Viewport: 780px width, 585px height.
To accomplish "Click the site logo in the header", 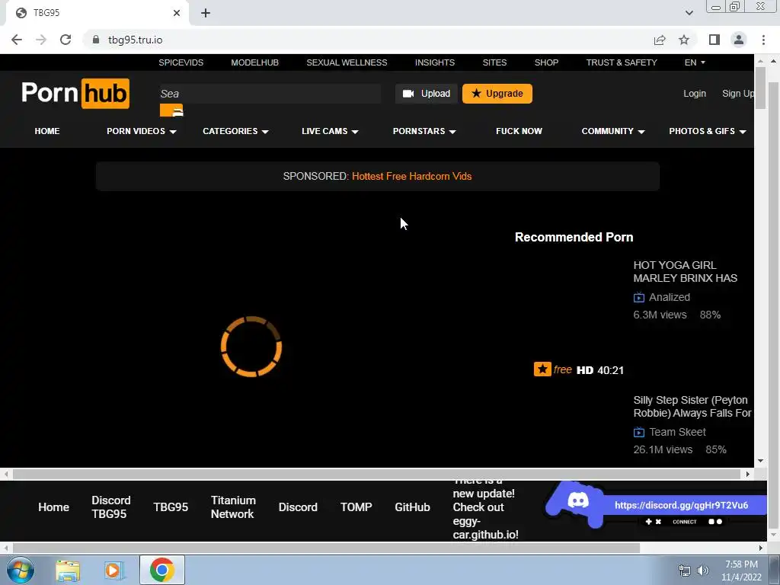I will 75,93.
